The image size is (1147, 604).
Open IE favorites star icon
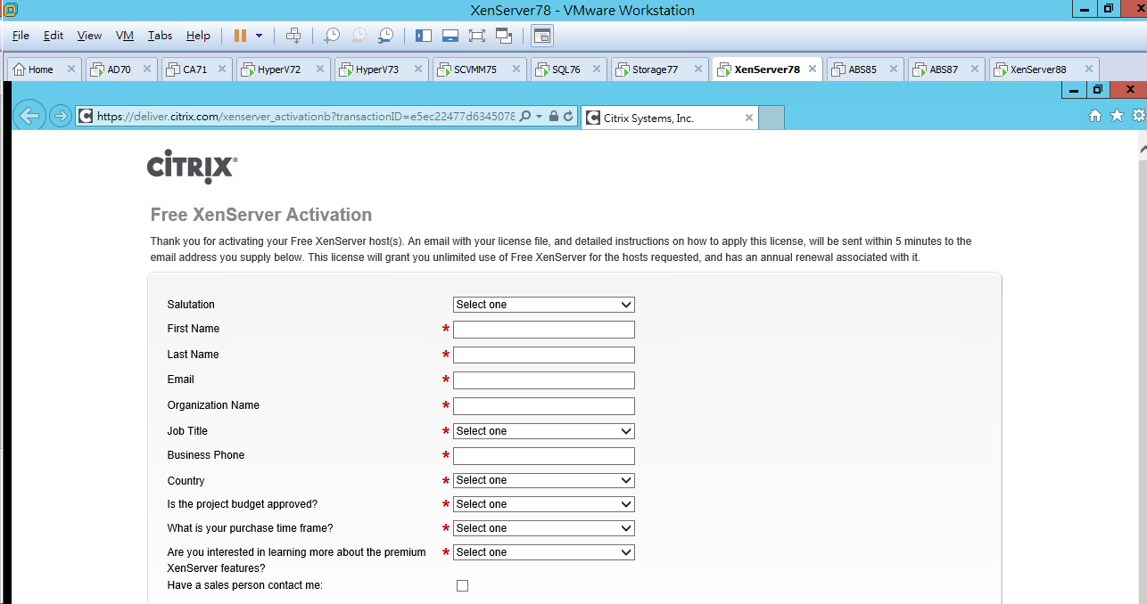click(1117, 116)
